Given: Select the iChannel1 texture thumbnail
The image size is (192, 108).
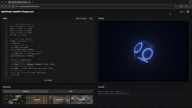Looking at the screenshot, I should pyautogui.click(x=37, y=100).
